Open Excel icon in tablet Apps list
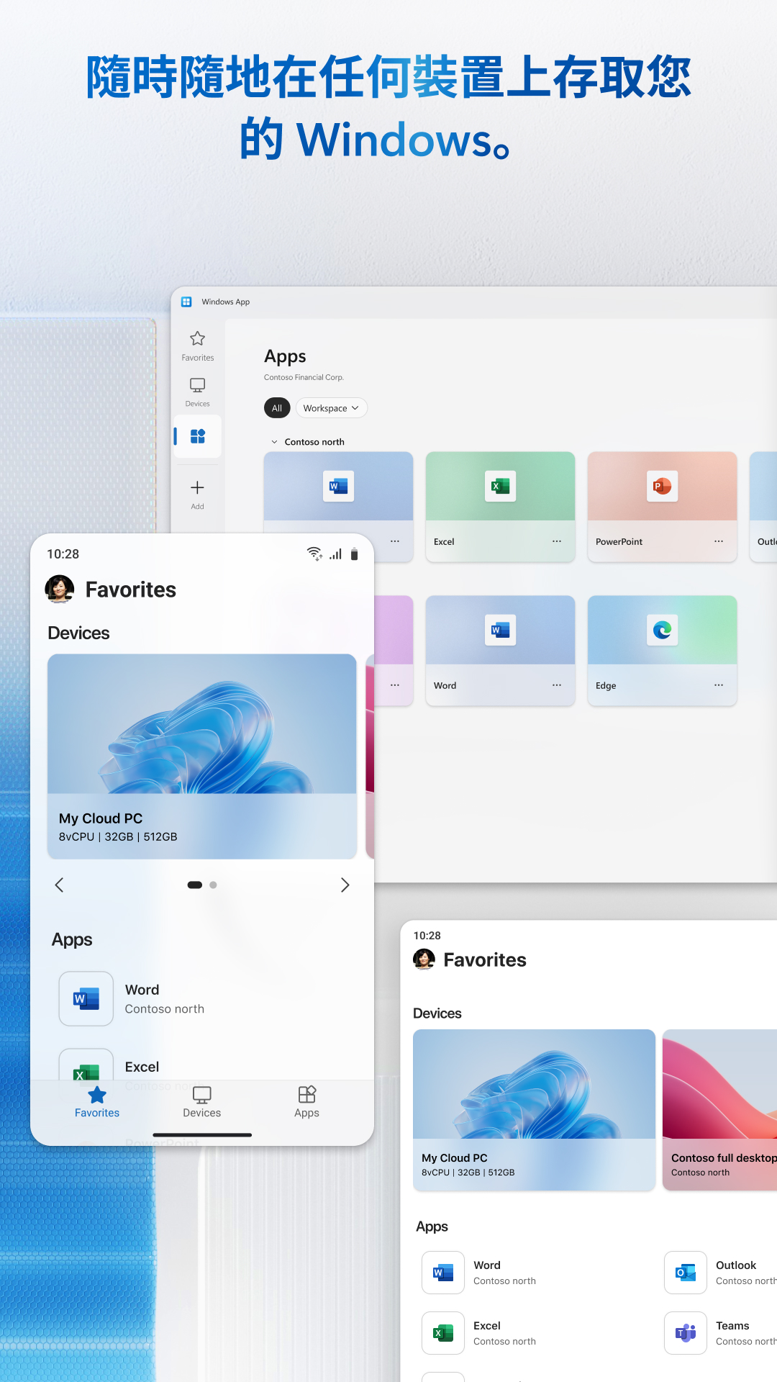 click(x=443, y=1333)
